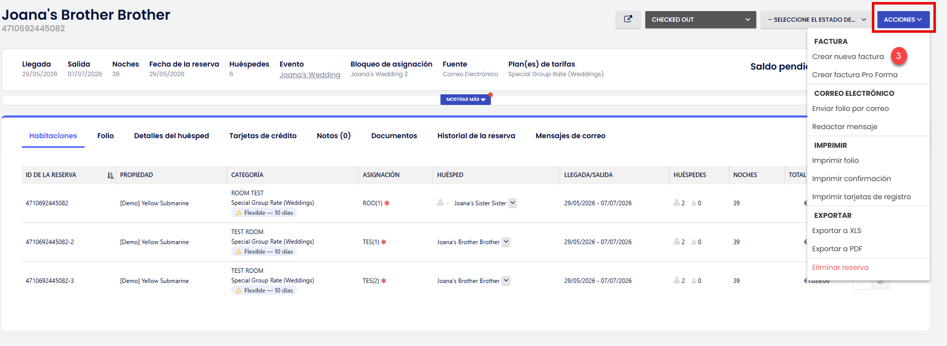Screen dimensions: 947x346
Task: Select Crear factura Pro Forma
Action: click(x=855, y=75)
